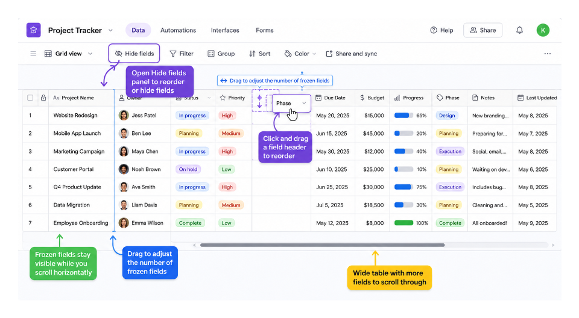Open the K user avatar menu
Image resolution: width=579 pixels, height=318 pixels.
[543, 30]
